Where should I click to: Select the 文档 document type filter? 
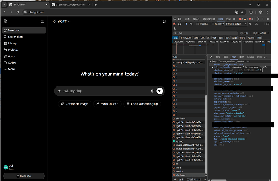click(196, 38)
